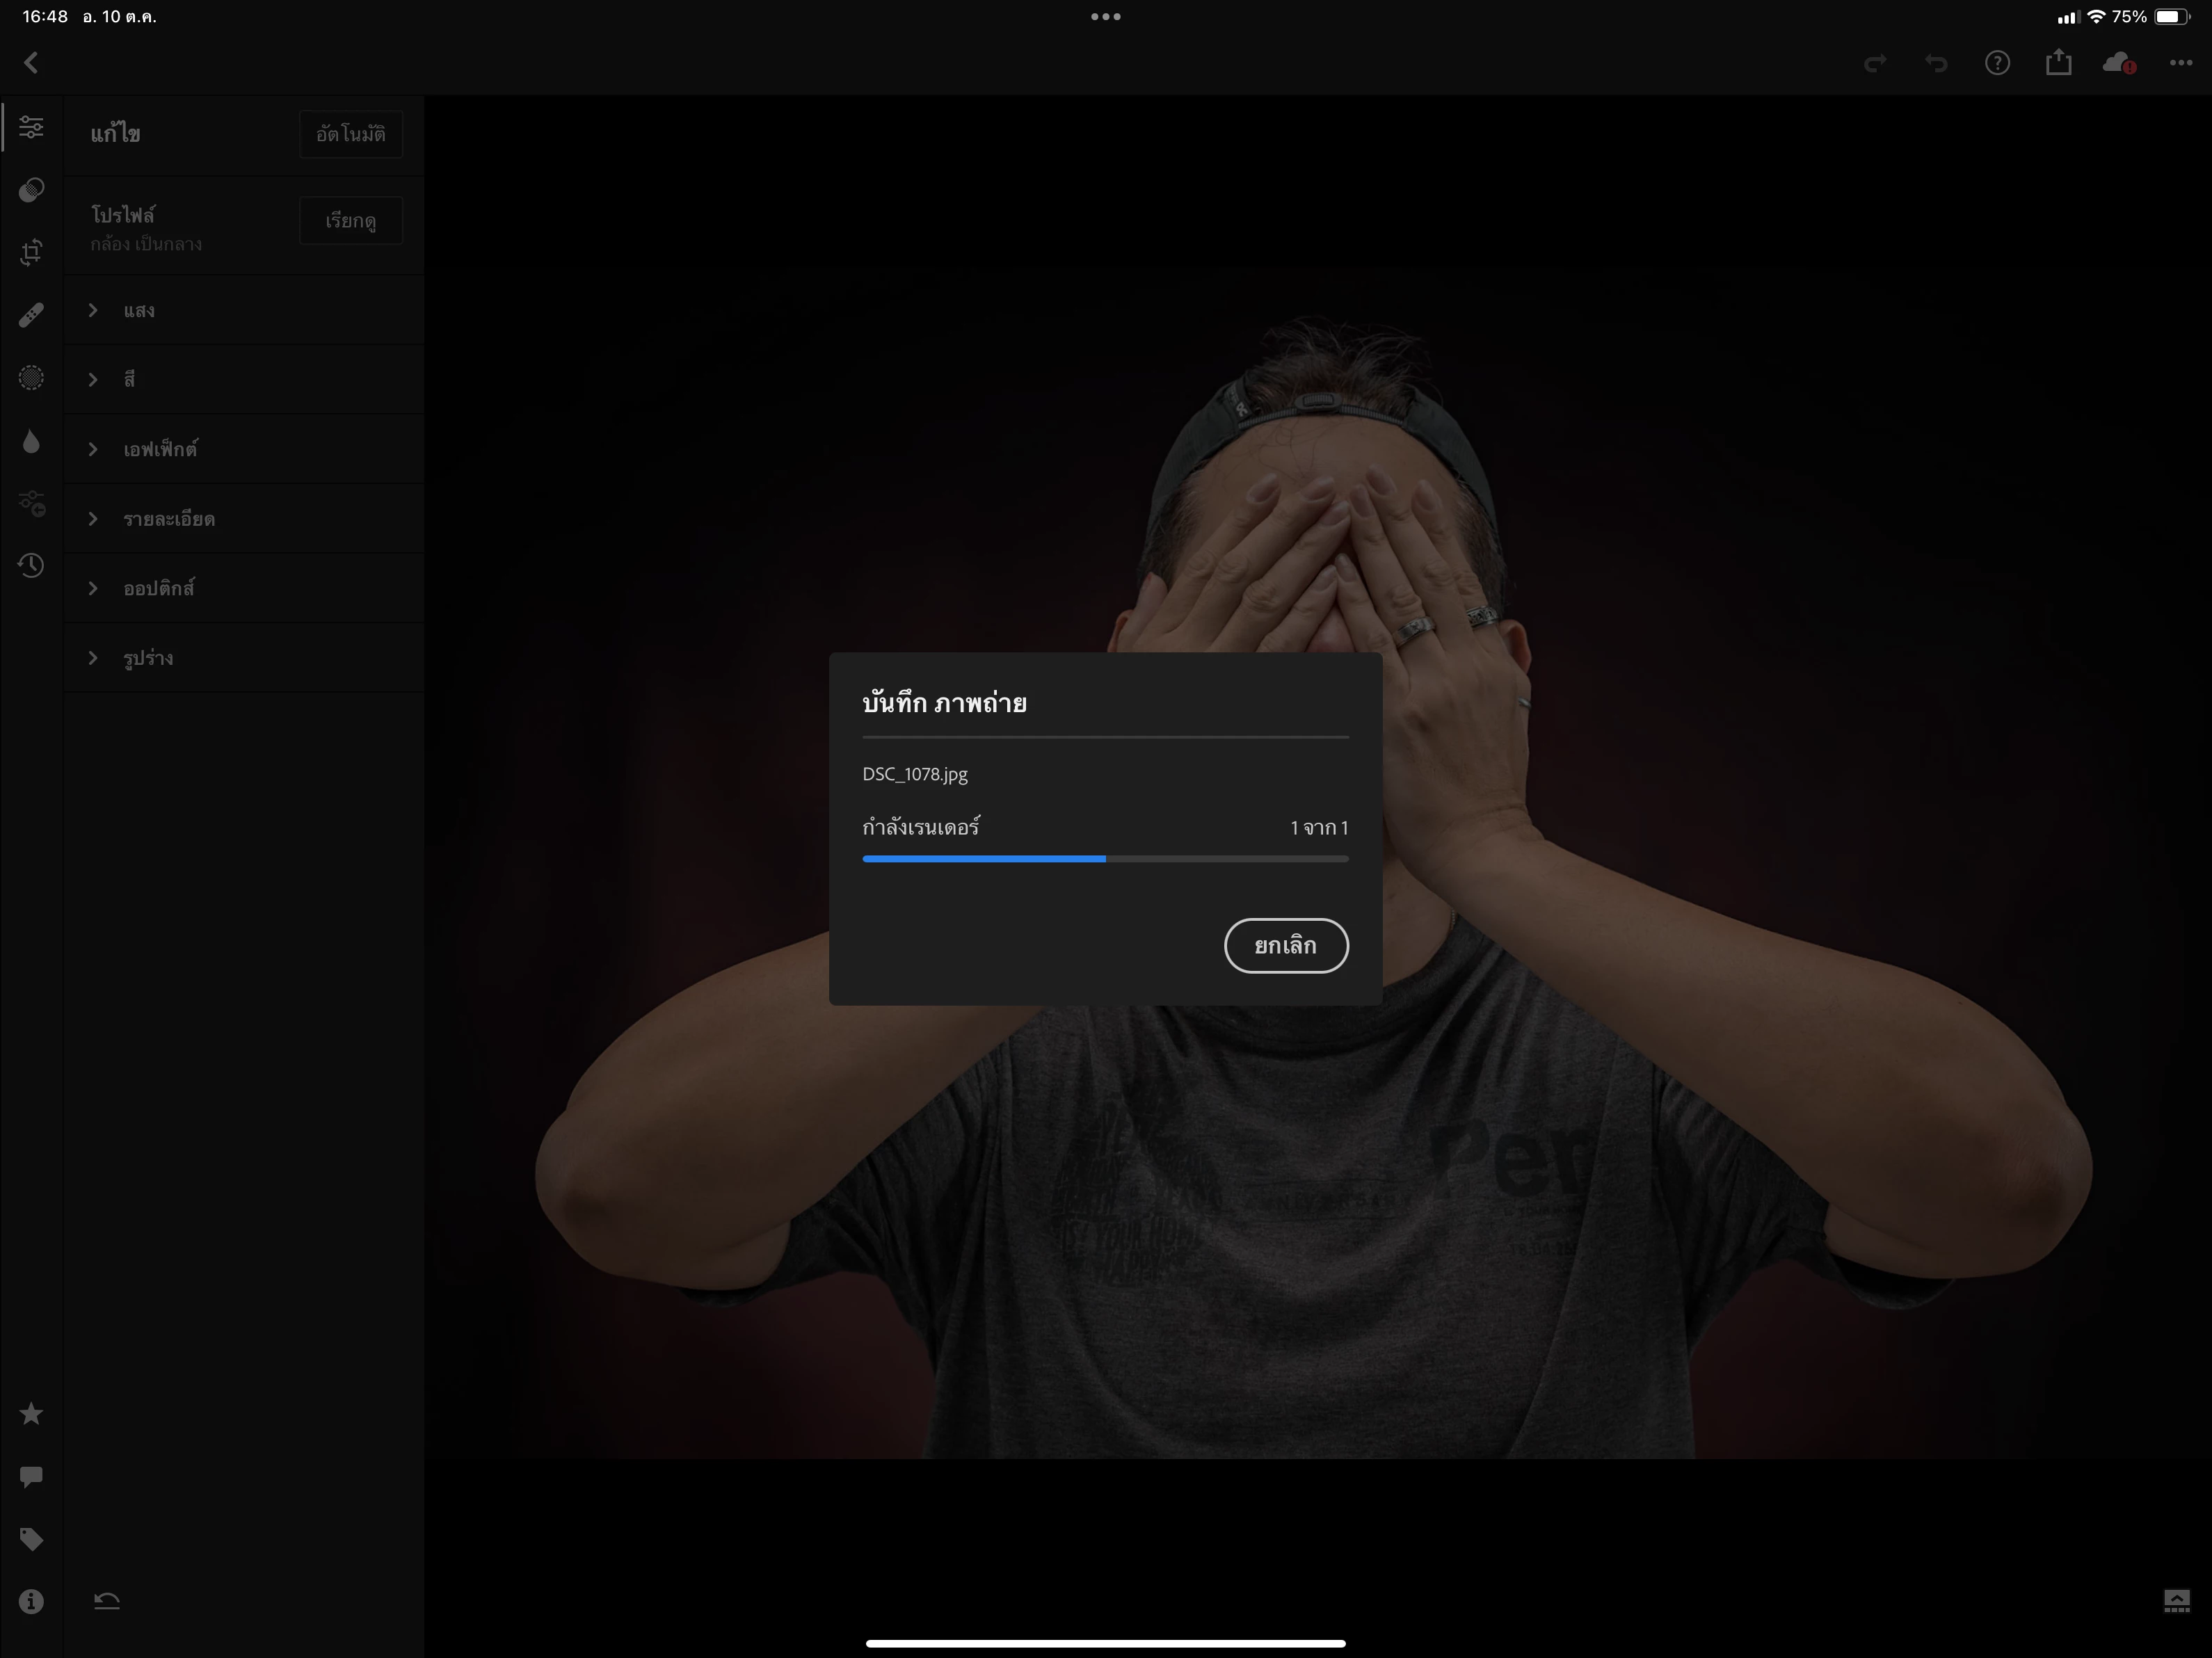Click the อัตโนมัติ auto button
The image size is (2212, 1658).
350,134
